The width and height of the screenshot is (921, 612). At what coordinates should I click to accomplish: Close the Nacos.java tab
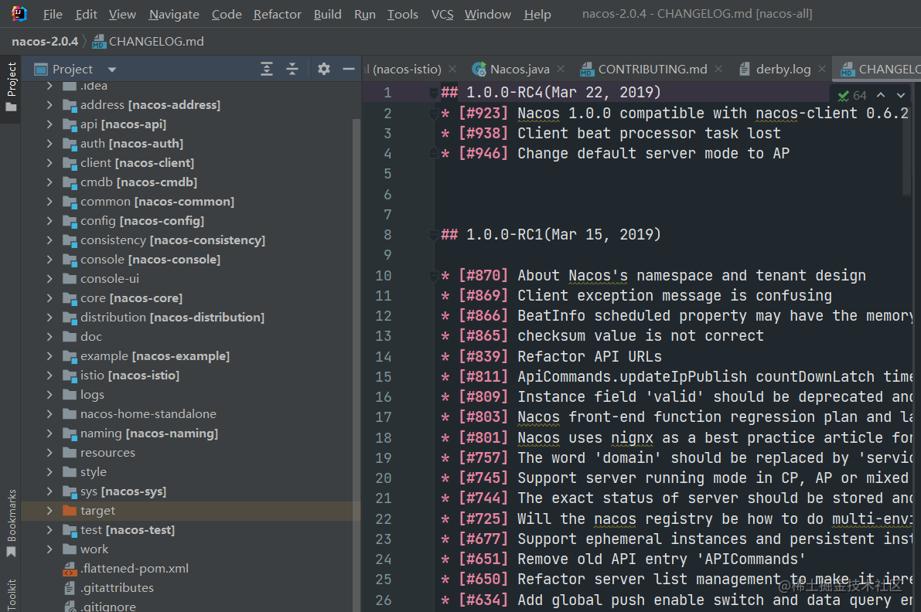(x=561, y=70)
